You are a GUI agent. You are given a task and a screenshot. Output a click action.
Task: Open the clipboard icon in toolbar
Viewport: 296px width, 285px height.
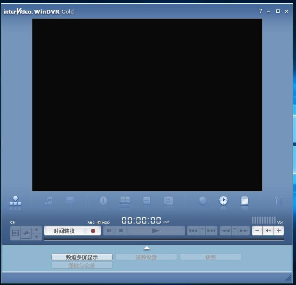point(244,201)
